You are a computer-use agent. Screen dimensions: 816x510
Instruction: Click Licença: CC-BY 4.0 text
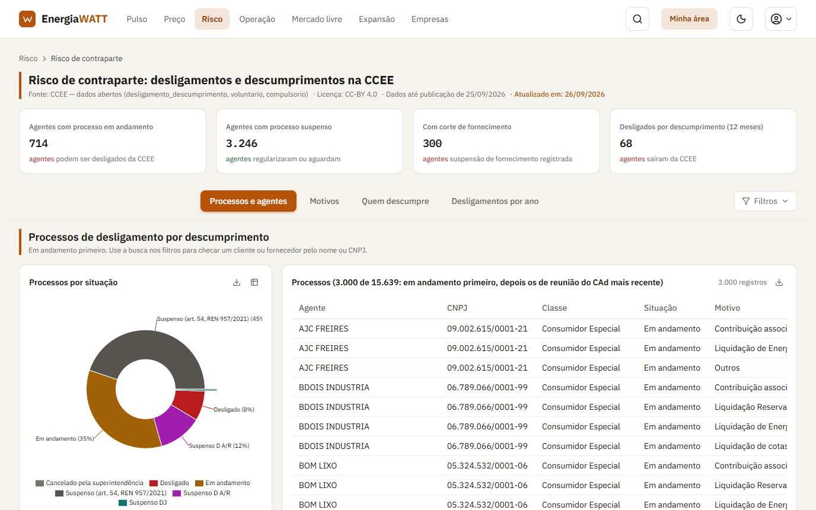[347, 94]
